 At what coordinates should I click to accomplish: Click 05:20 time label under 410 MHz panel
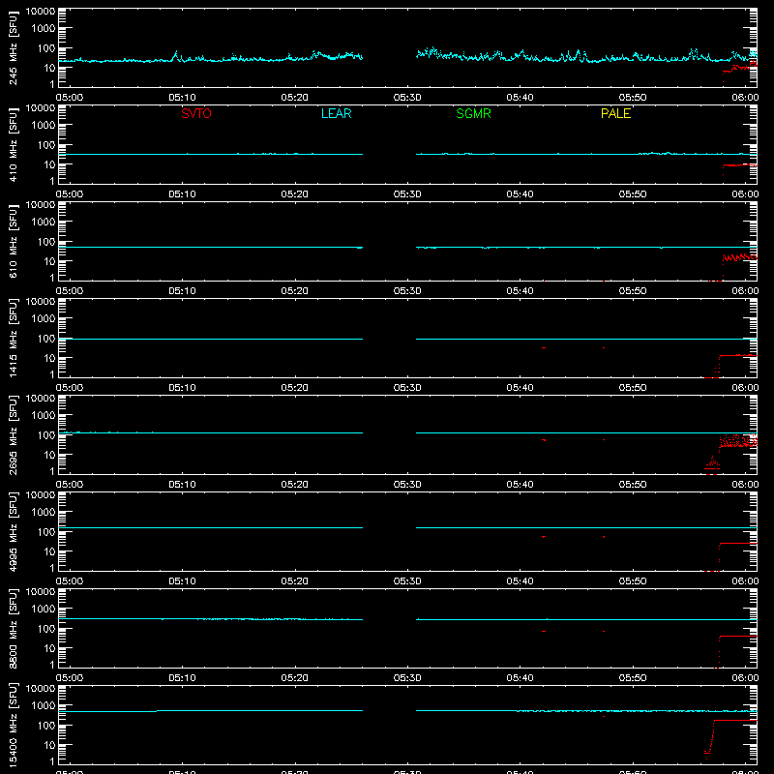click(295, 194)
